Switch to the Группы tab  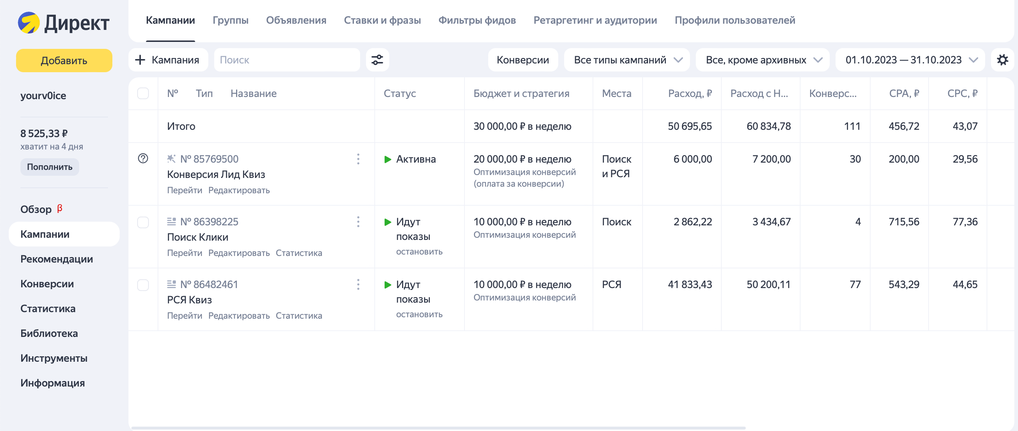230,20
